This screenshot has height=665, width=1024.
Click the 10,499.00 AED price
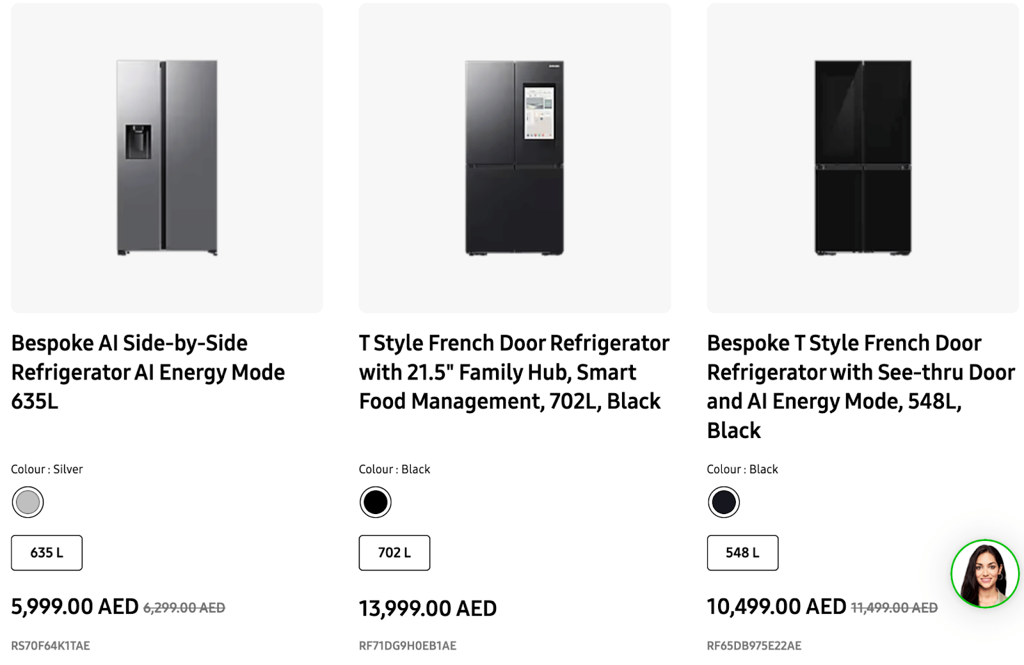776,606
